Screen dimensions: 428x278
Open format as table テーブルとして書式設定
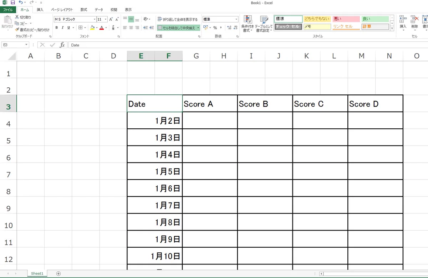(264, 24)
